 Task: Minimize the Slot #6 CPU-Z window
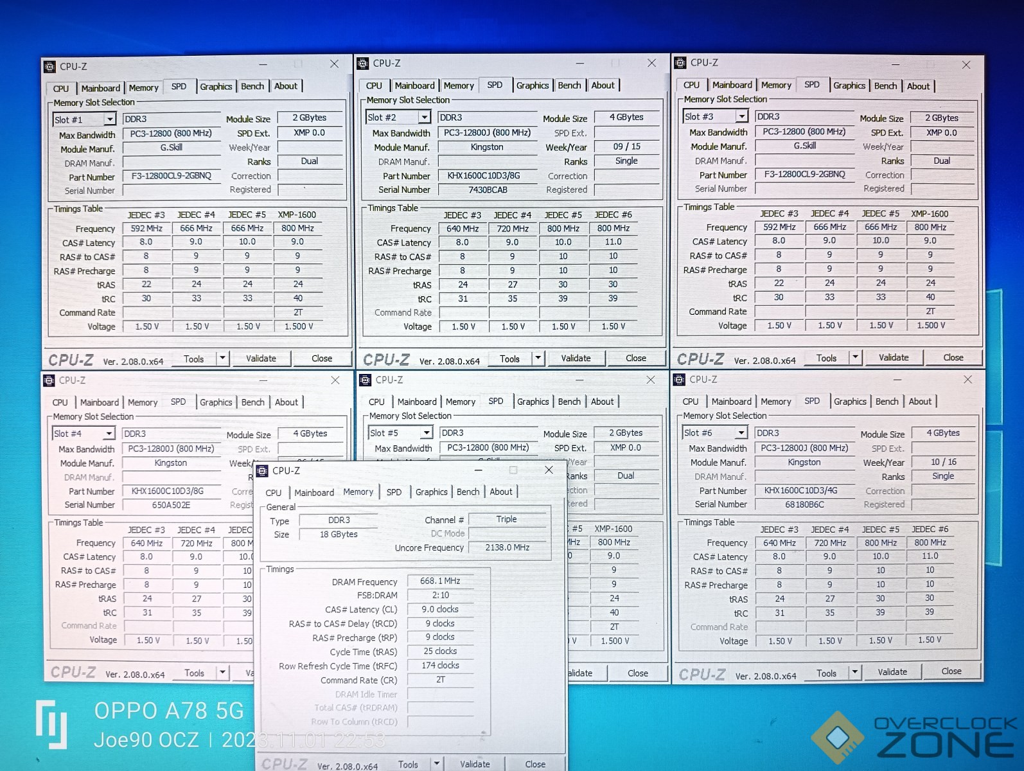pos(897,380)
